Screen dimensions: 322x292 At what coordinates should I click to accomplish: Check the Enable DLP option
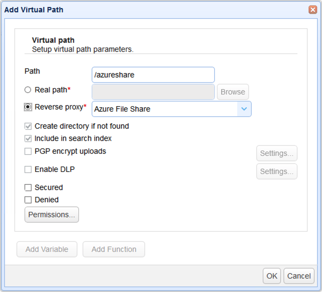pos(28,170)
